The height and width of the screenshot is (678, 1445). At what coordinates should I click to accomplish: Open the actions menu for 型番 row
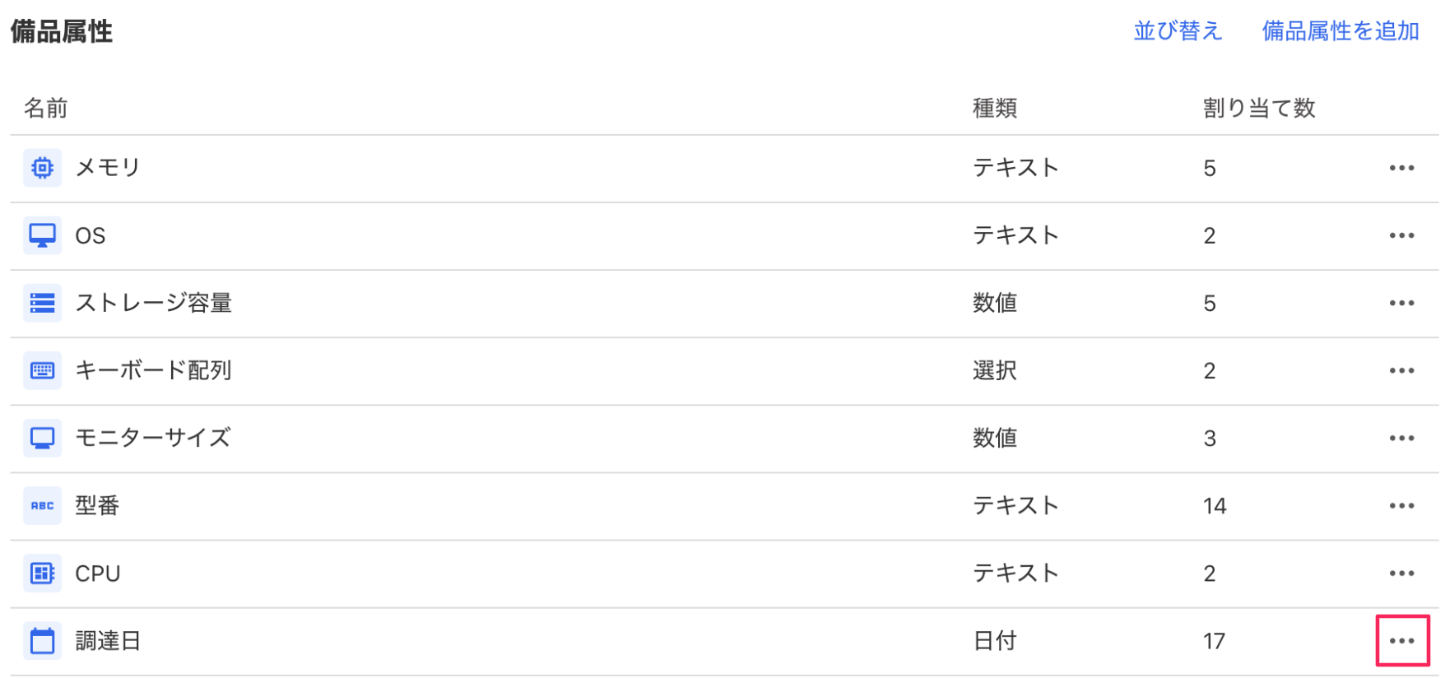point(1401,505)
